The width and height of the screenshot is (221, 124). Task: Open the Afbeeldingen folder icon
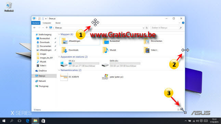(65, 41)
